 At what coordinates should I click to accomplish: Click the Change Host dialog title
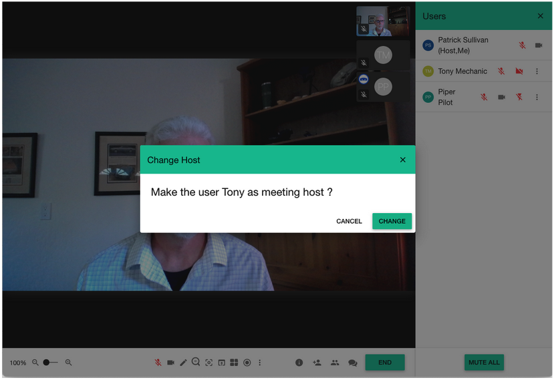click(174, 160)
